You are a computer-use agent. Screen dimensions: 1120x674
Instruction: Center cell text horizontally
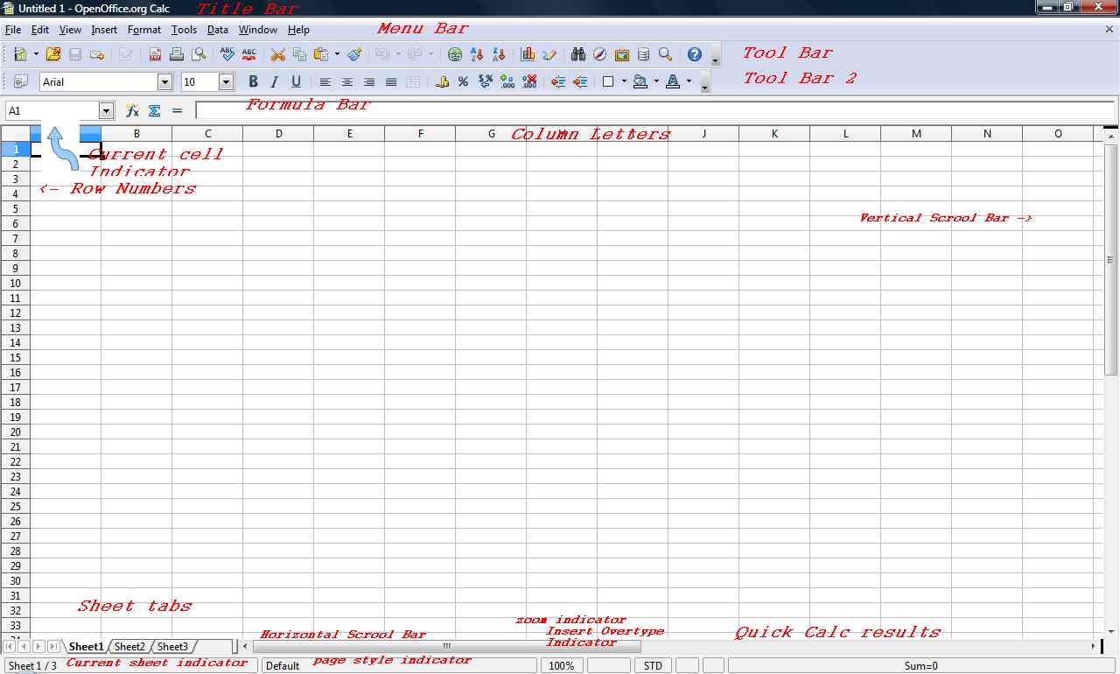point(347,81)
